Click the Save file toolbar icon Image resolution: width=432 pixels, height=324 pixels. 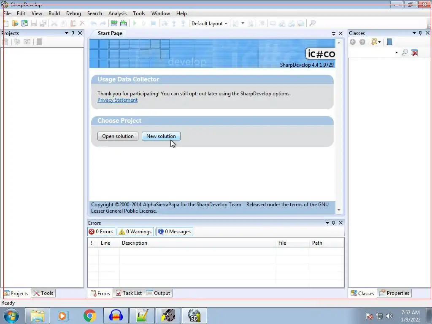click(x=34, y=24)
